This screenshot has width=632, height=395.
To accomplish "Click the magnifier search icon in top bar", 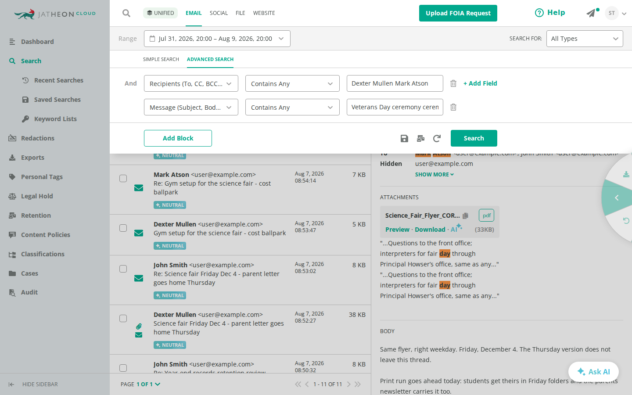I will click(126, 13).
